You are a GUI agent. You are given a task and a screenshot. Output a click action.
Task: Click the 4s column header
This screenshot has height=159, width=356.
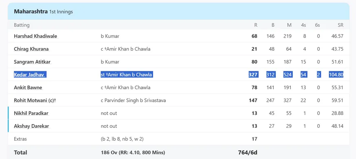click(303, 25)
